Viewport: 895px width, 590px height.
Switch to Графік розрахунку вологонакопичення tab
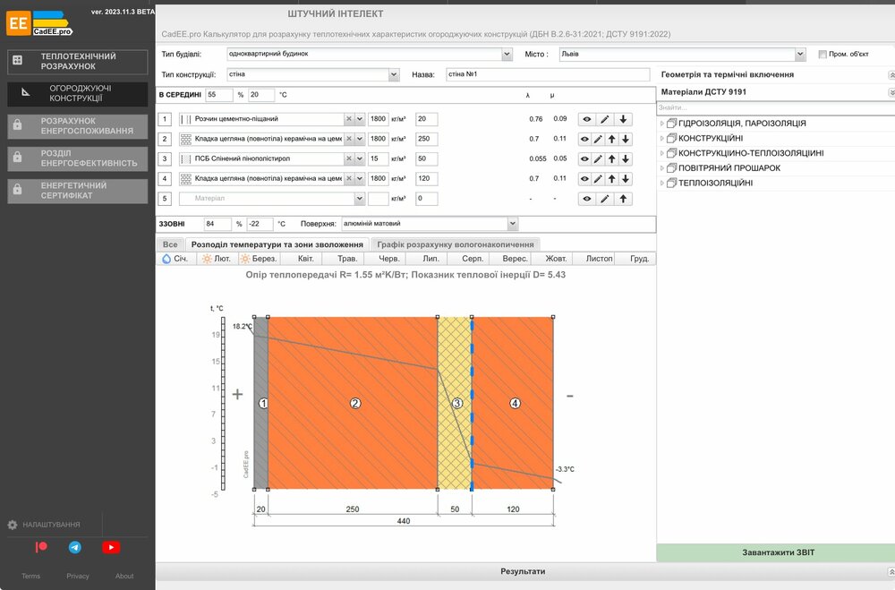(455, 244)
